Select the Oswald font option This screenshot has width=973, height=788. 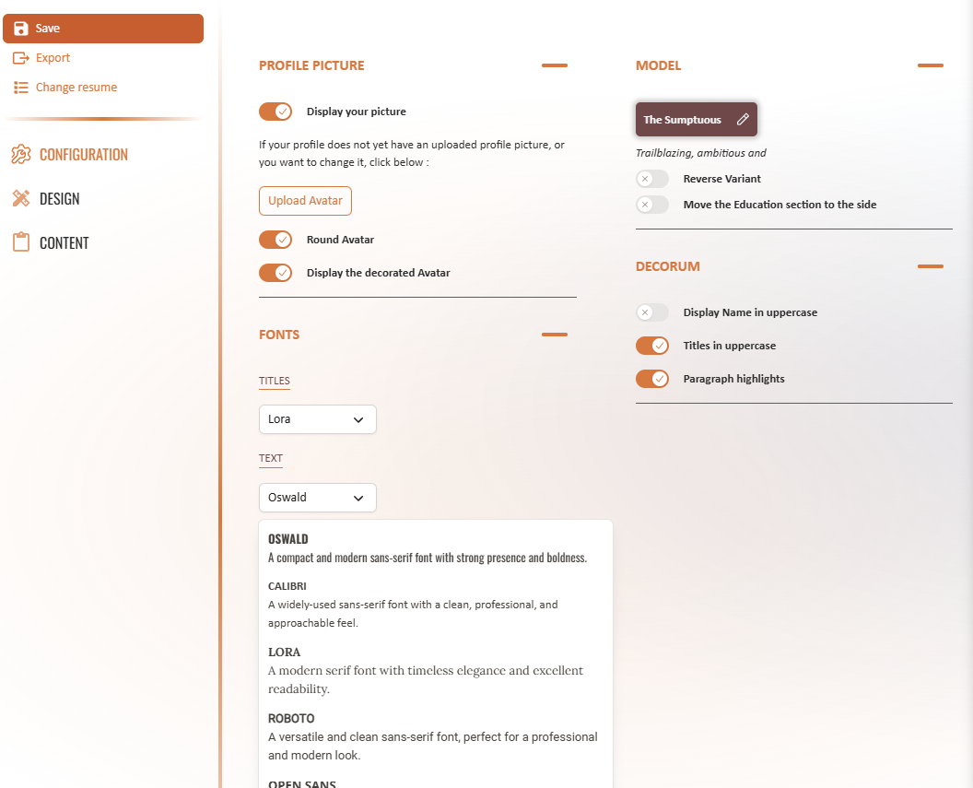436,547
